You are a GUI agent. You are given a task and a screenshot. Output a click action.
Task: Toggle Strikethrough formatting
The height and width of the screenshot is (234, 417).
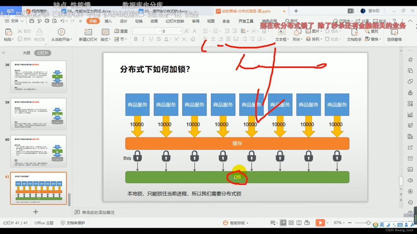point(158,39)
